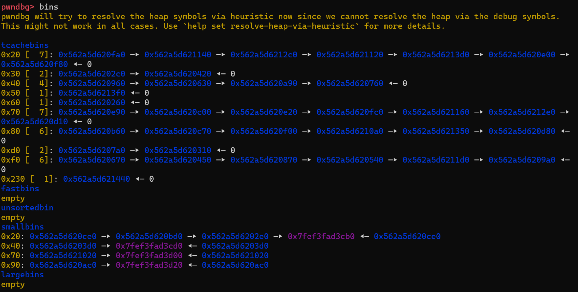Image resolution: width=578 pixels, height=292 pixels.
Task: Click address 0x562a5d620670 in 0xf0 bin
Action: click(x=92, y=160)
